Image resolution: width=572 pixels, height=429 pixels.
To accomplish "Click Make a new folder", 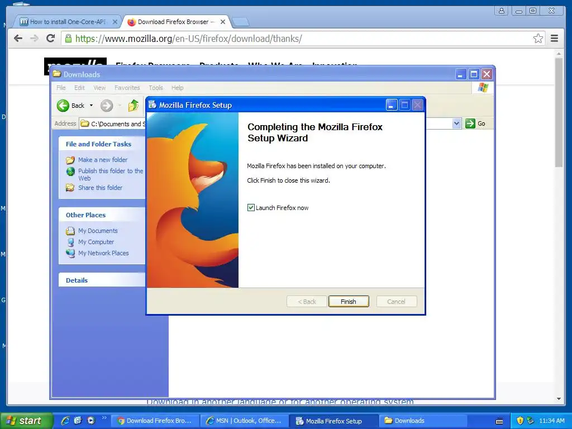I will [x=103, y=160].
